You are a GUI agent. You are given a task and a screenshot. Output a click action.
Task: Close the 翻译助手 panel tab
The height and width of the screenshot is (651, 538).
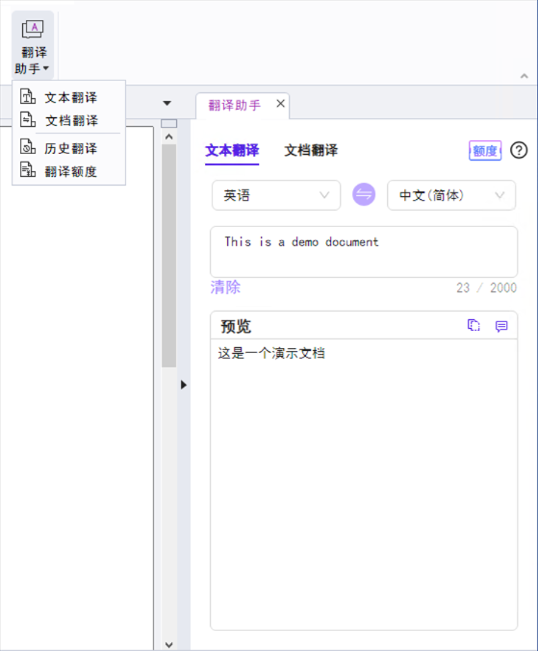[x=280, y=104]
